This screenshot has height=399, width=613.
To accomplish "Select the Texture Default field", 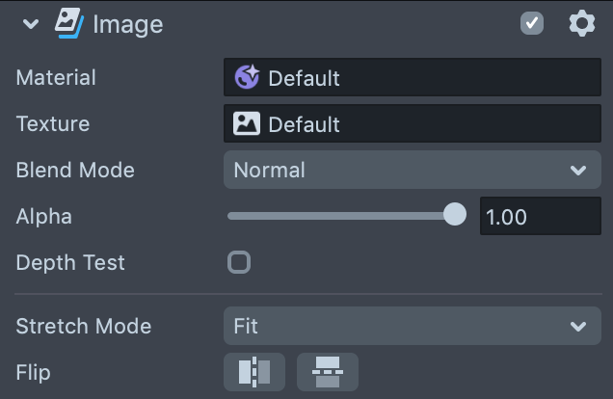I will tap(424, 124).
